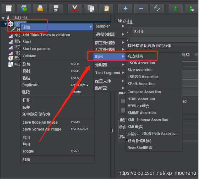Click the minus Collapse All icon

[x=141, y=8]
